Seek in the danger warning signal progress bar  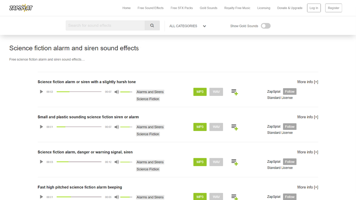[x=79, y=162]
